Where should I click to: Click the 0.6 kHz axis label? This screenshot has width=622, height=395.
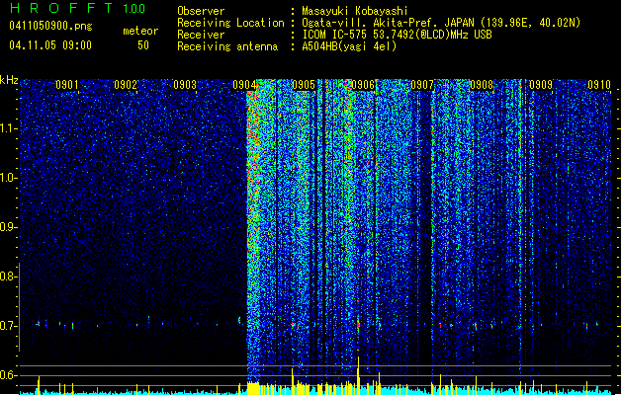[8, 375]
